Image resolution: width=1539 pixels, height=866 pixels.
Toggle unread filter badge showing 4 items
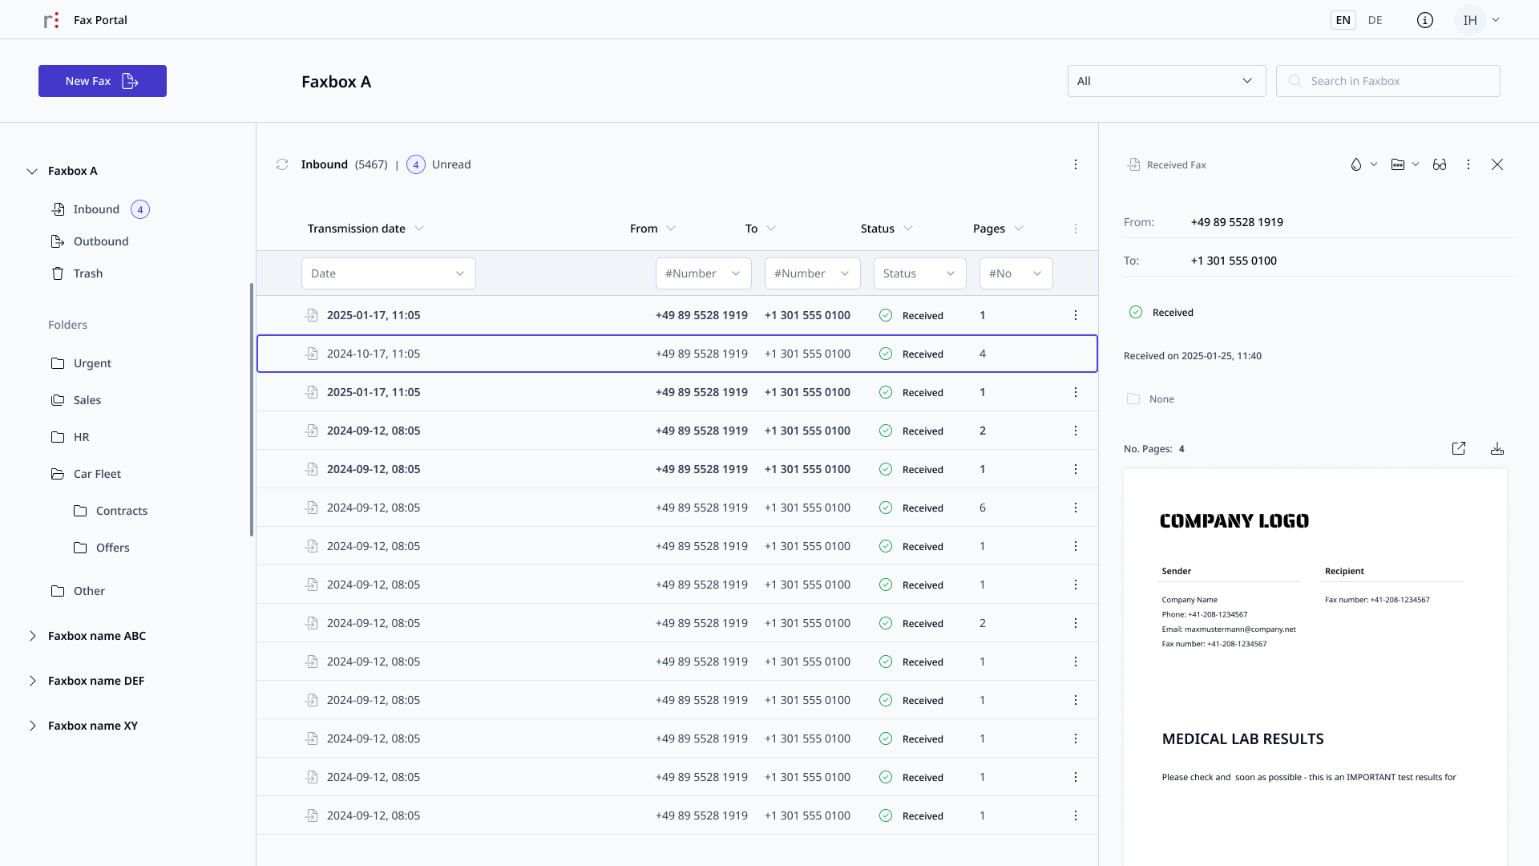tap(417, 164)
